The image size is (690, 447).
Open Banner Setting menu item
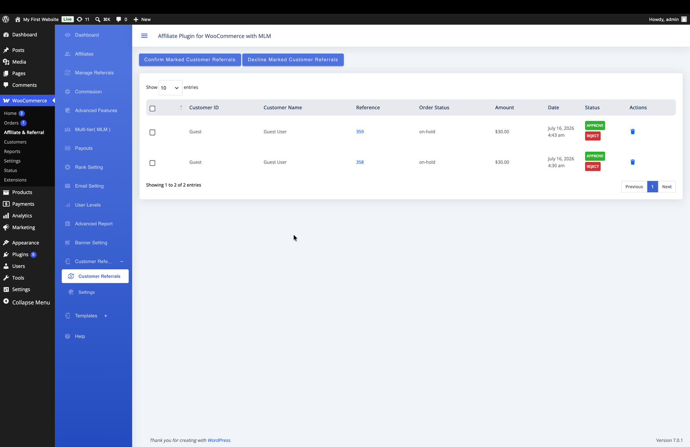tap(91, 243)
